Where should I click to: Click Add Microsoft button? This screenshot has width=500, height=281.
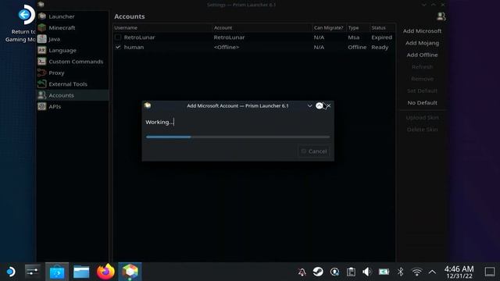point(422,31)
